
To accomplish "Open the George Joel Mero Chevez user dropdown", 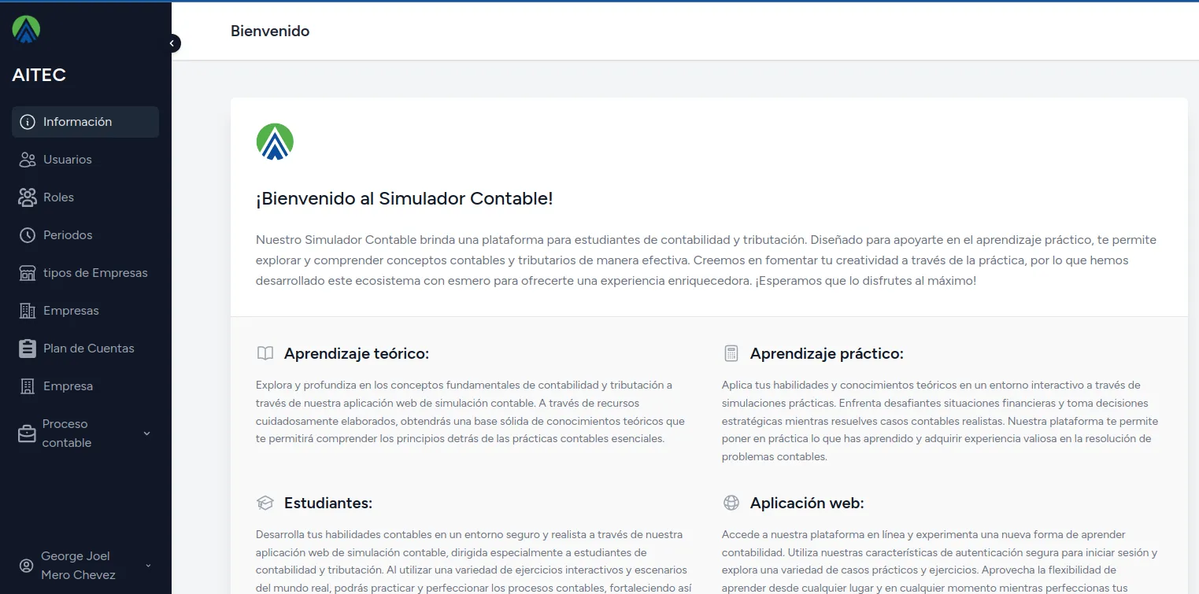I will (x=147, y=566).
